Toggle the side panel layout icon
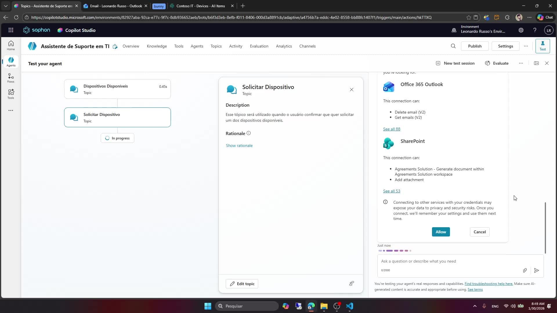The height and width of the screenshot is (313, 557). click(536, 63)
